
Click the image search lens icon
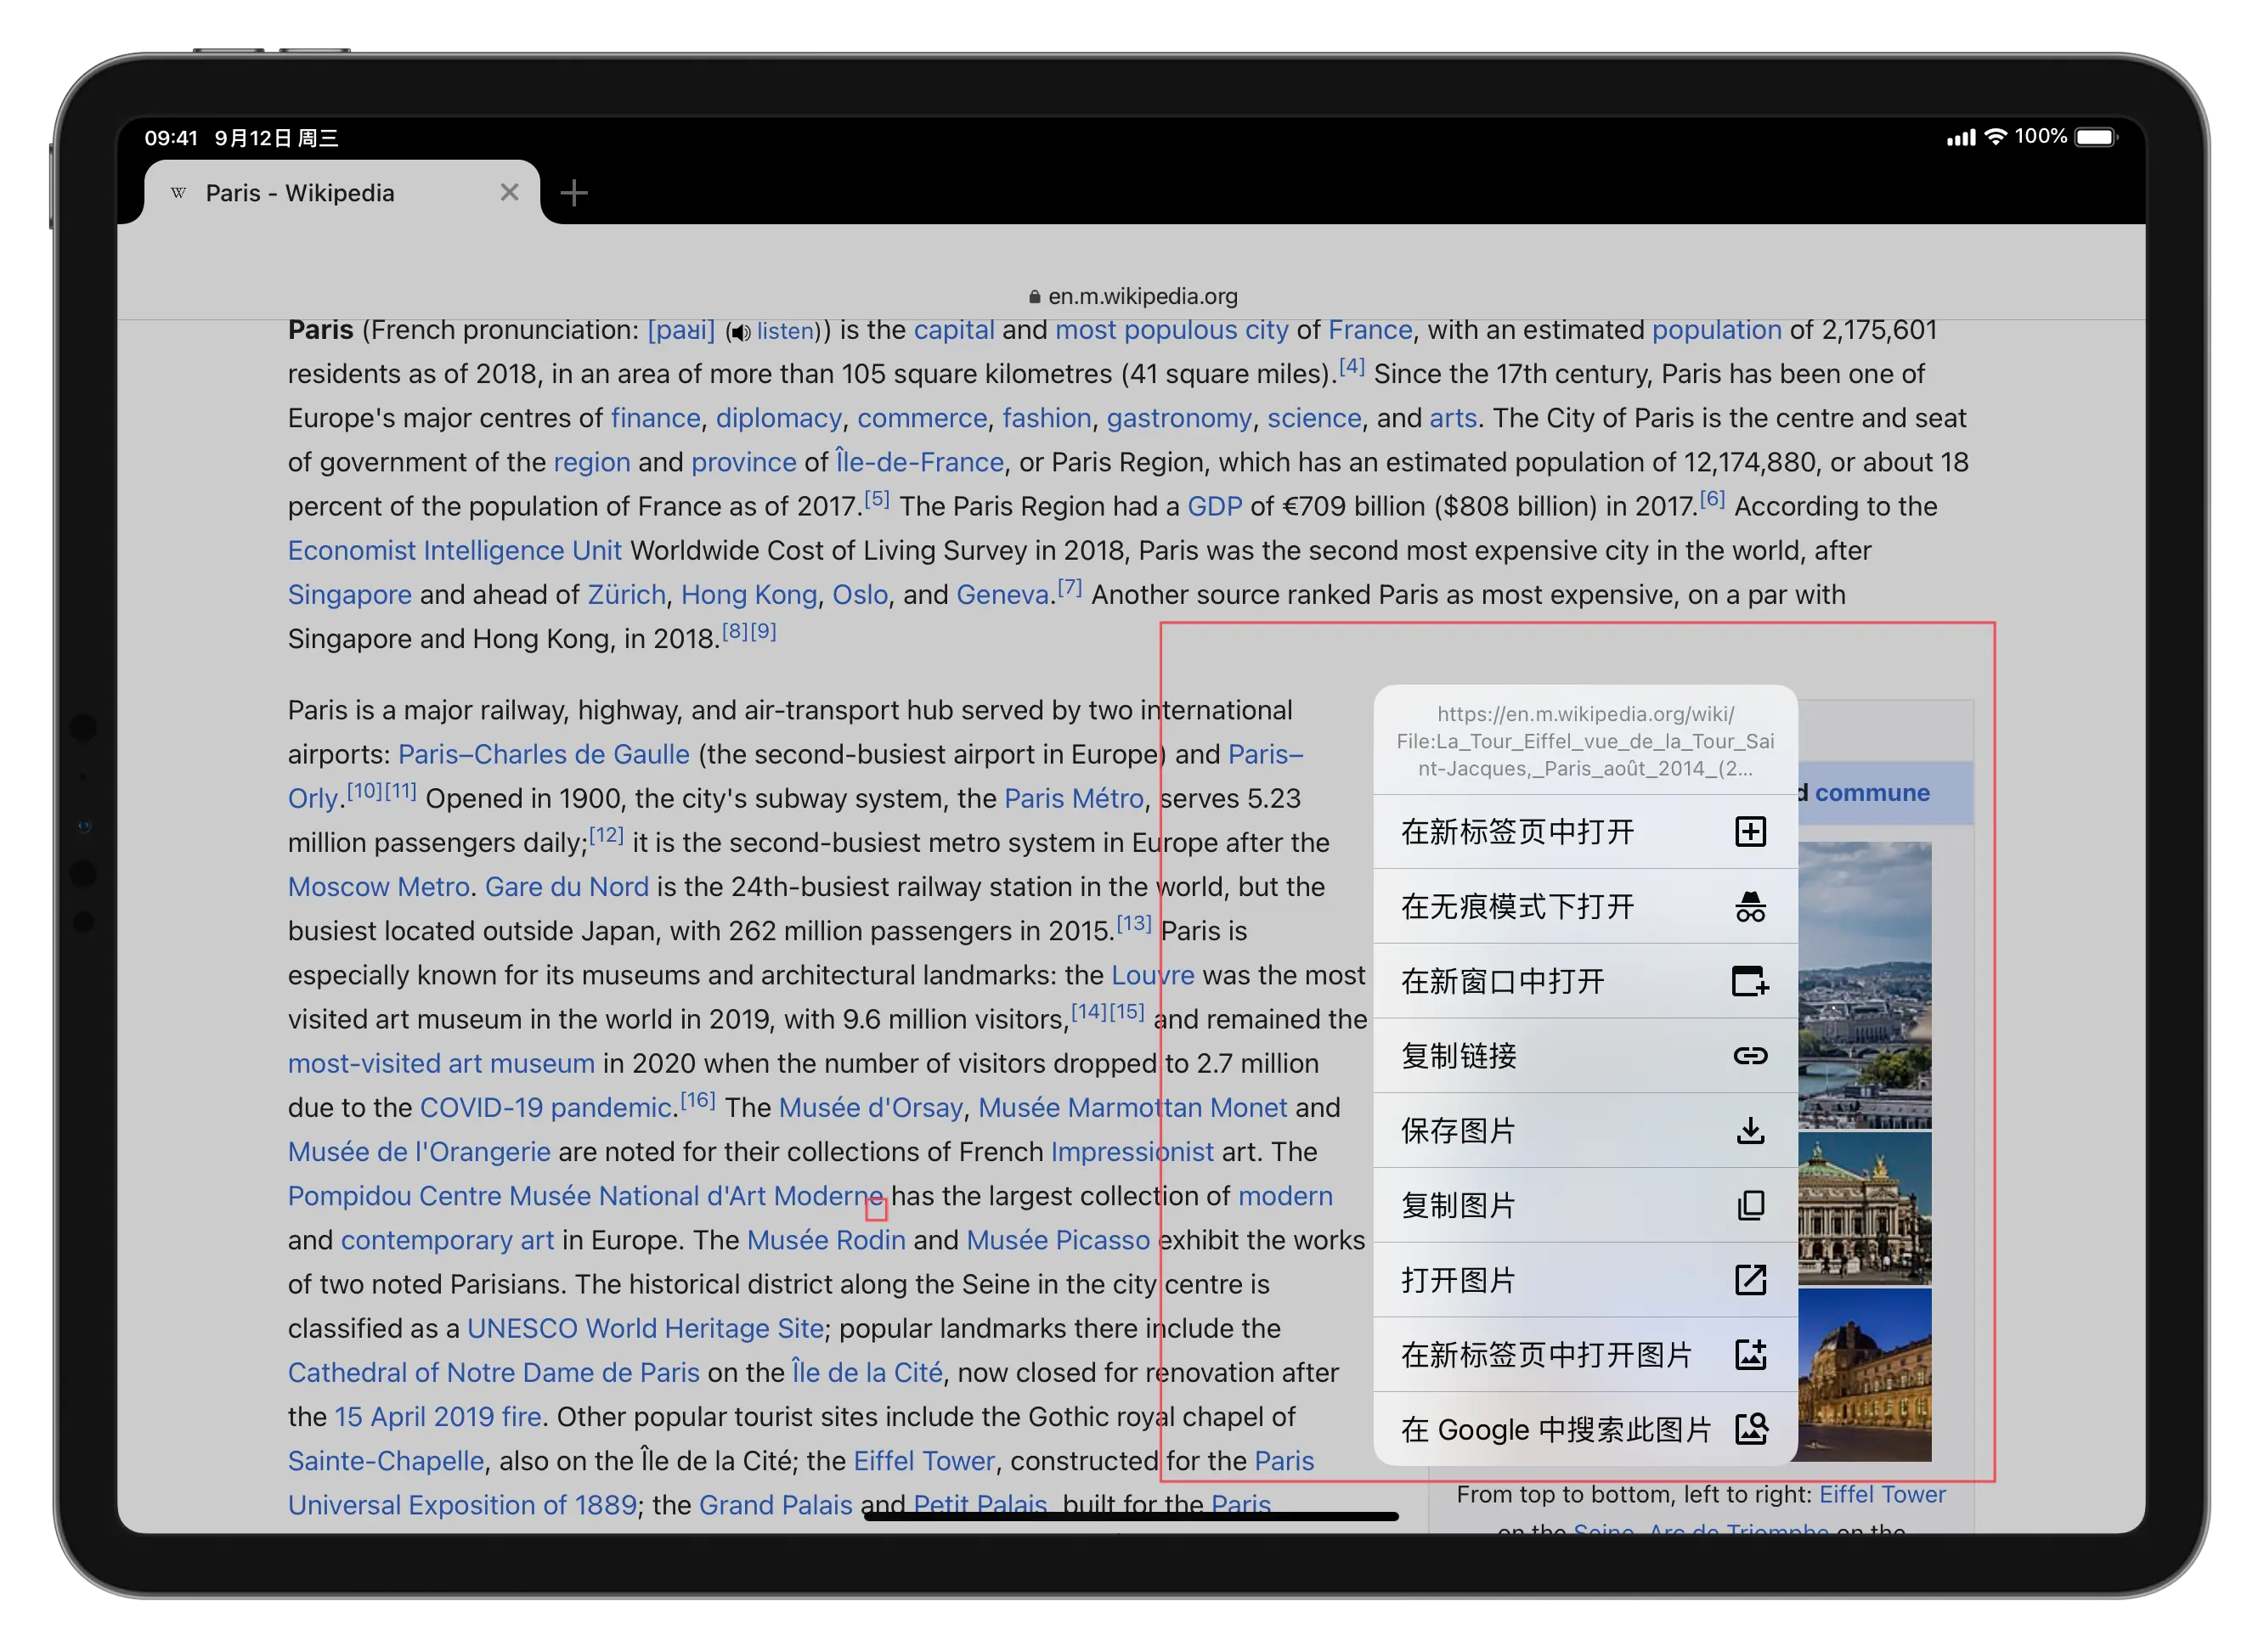(x=1750, y=1429)
